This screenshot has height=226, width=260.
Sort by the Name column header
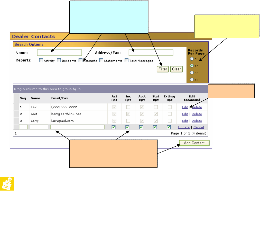click(35, 98)
